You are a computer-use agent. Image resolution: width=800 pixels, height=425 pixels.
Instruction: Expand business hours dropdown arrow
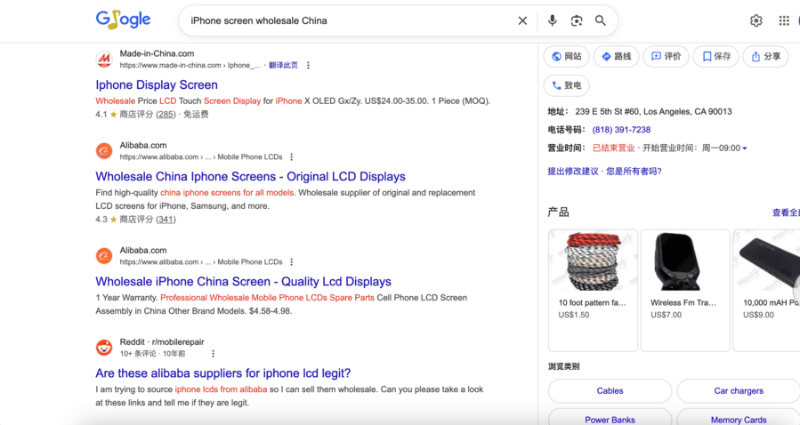745,148
